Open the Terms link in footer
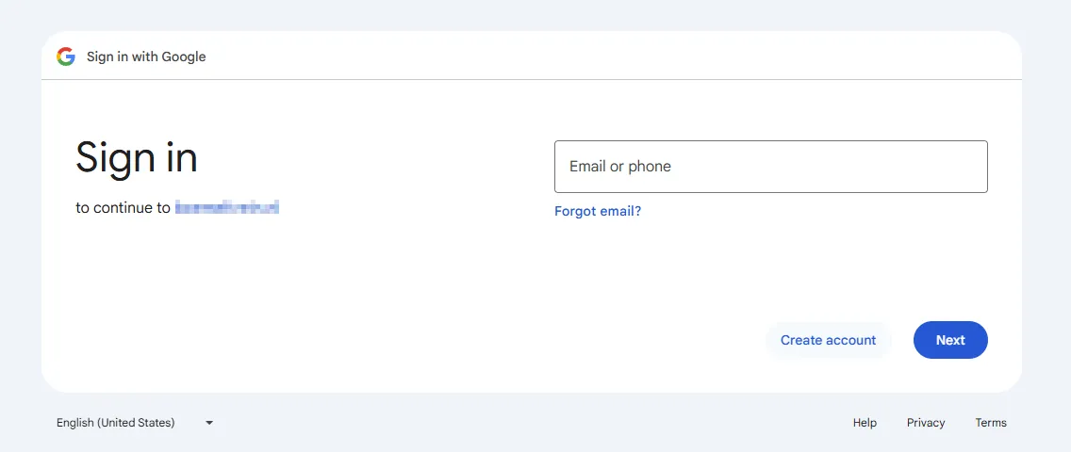Screen dimensions: 1071x452 coord(991,423)
